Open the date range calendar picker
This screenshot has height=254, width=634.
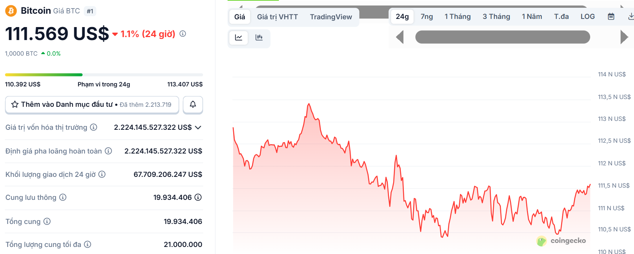pos(610,16)
